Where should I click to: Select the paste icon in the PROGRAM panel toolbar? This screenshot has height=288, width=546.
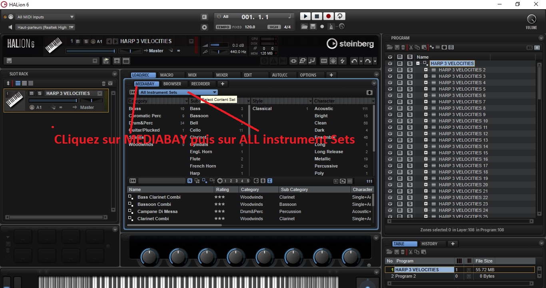[424, 47]
